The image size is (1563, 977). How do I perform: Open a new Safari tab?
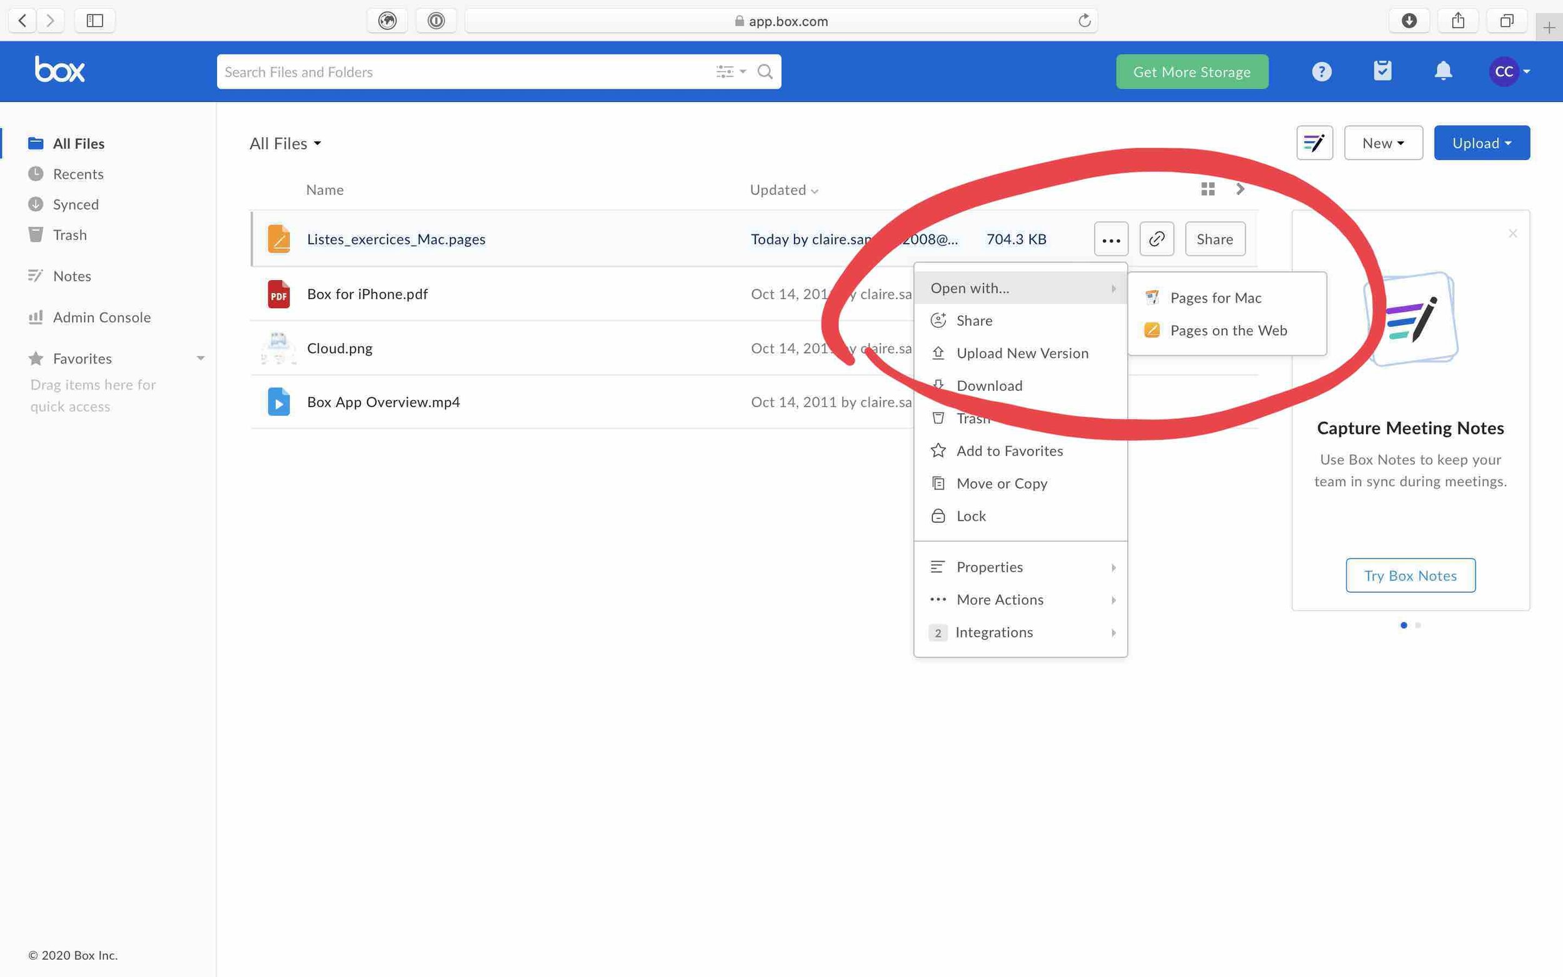click(x=1549, y=28)
